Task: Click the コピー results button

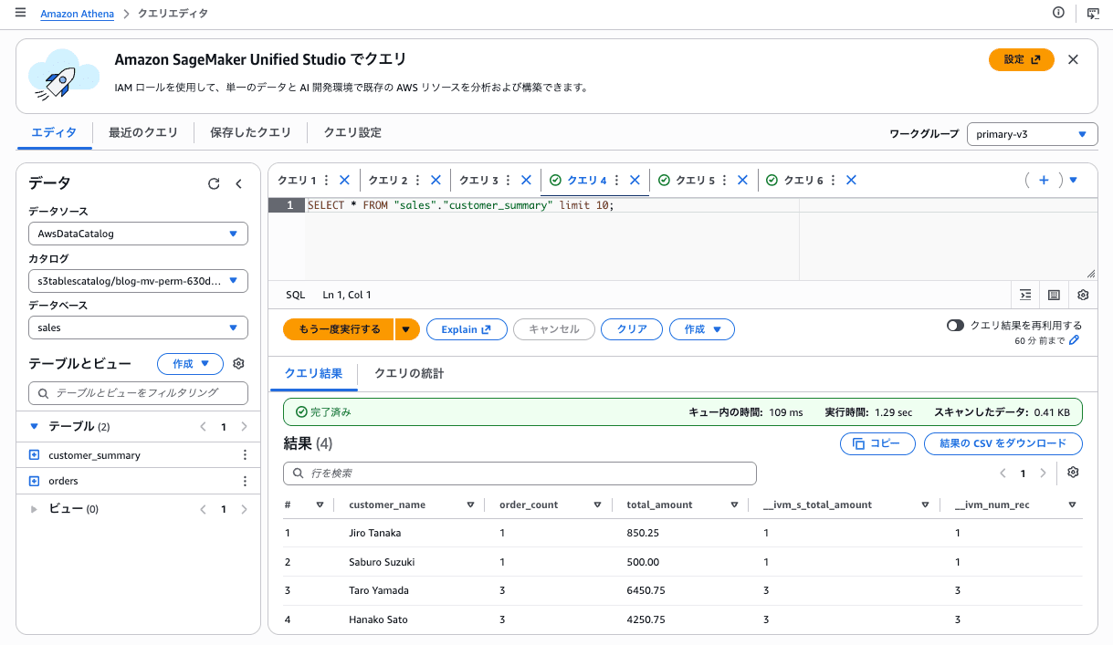Action: [877, 443]
